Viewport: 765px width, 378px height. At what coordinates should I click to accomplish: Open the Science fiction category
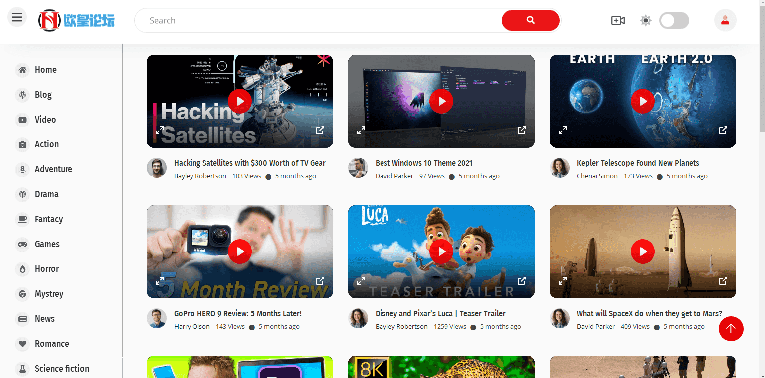coord(62,369)
